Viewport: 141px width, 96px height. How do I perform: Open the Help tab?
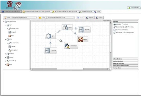coord(97,12)
